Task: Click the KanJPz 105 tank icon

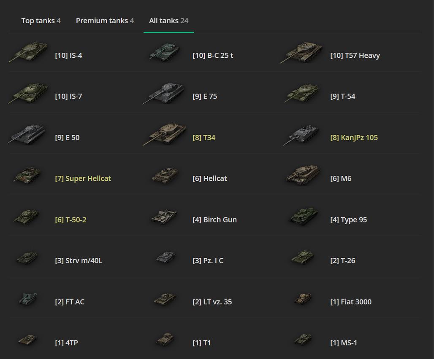Action: point(301,135)
